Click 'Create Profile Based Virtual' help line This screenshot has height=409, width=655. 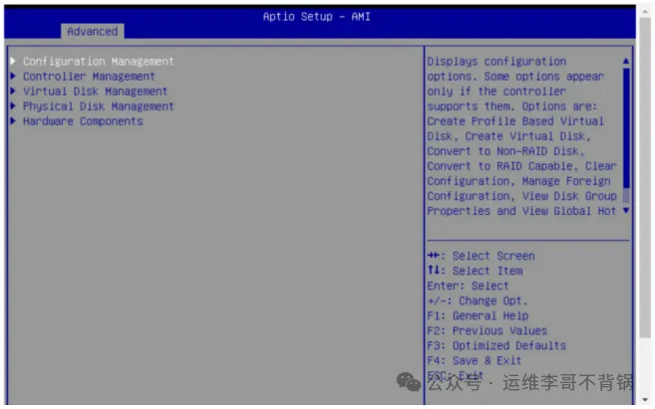click(x=515, y=121)
